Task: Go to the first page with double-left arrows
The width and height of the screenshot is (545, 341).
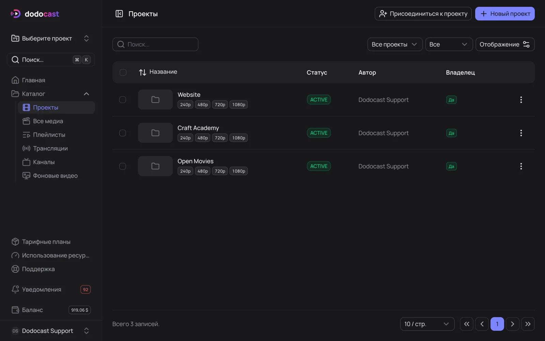Action: click(467, 324)
